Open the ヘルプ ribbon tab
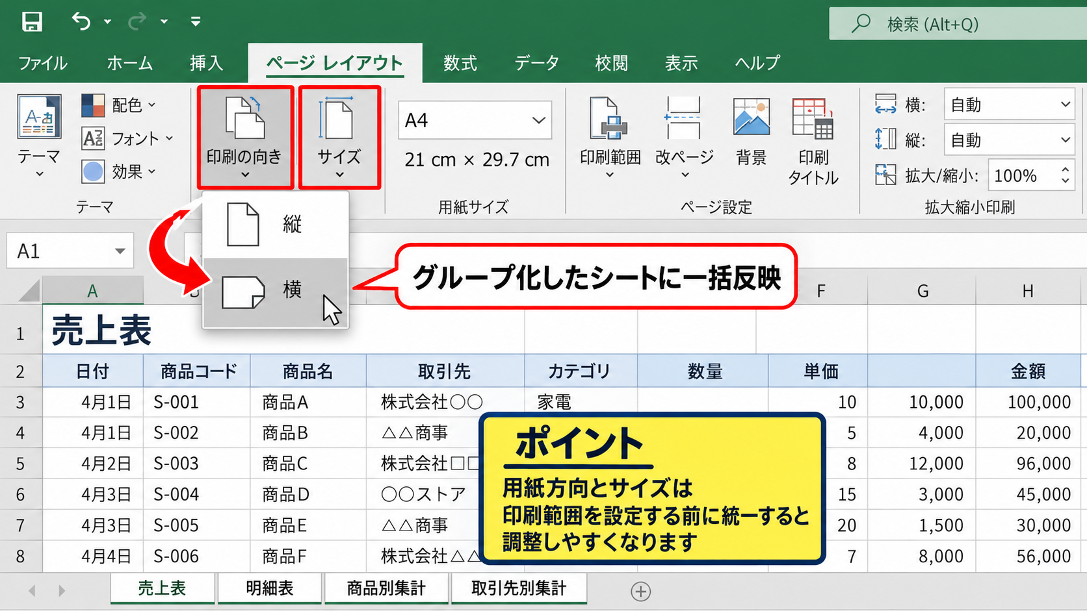Image resolution: width=1087 pixels, height=611 pixels. (x=757, y=63)
